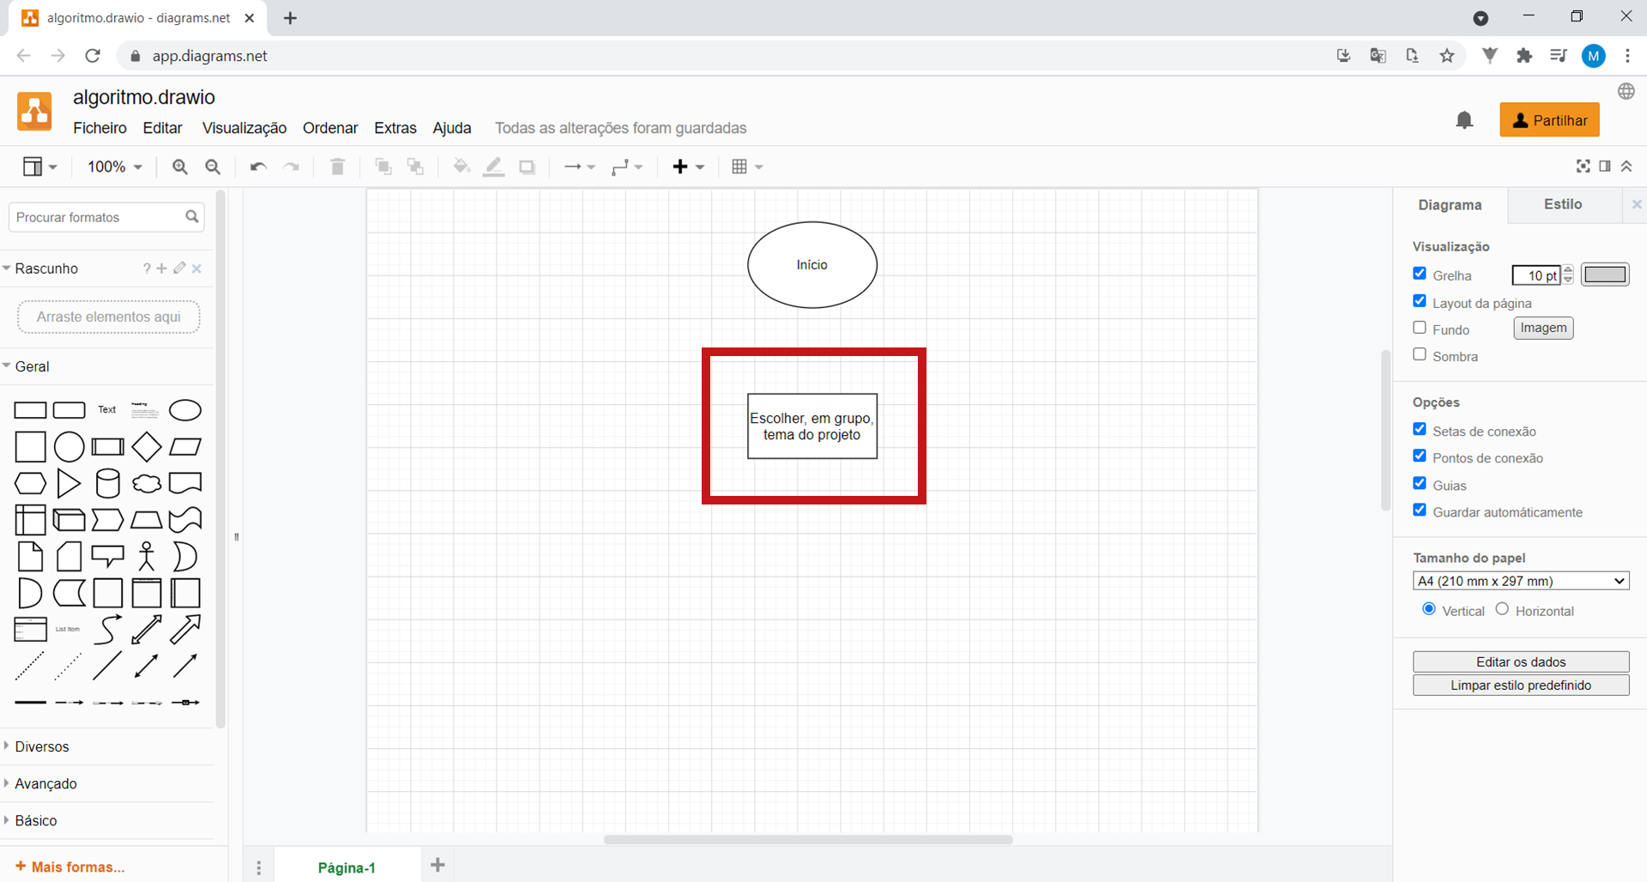Click the line color pencil icon
The height and width of the screenshot is (882, 1647).
click(x=493, y=166)
